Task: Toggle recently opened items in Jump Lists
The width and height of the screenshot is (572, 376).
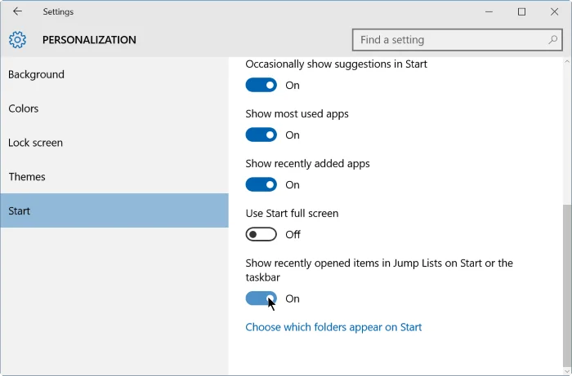Action: pyautogui.click(x=261, y=299)
